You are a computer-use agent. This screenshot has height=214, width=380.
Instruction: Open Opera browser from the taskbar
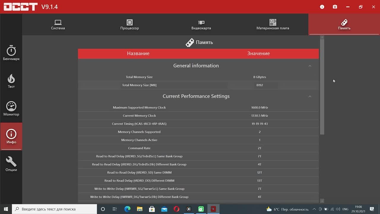(x=176, y=209)
